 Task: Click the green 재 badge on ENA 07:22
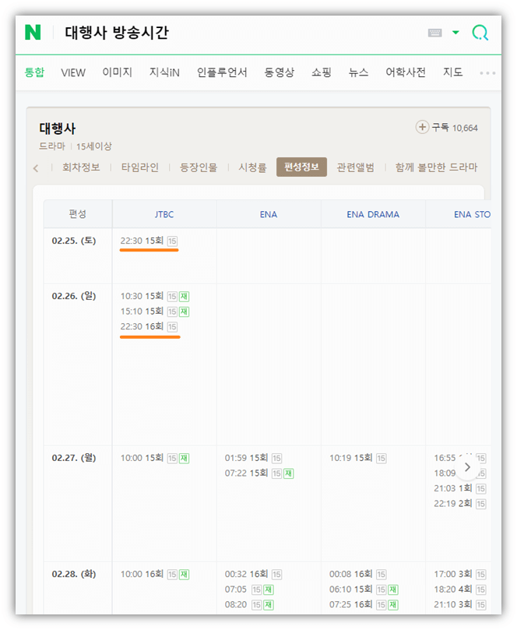pyautogui.click(x=288, y=473)
